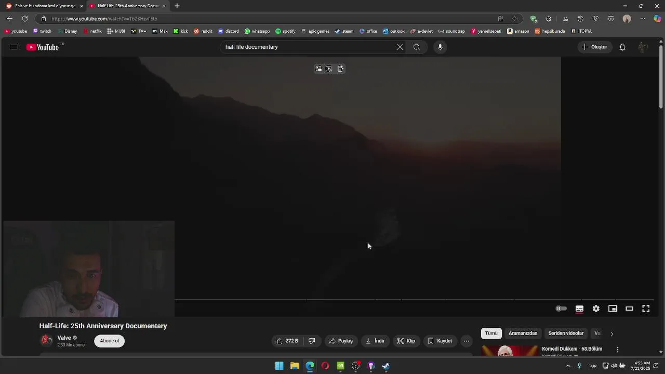Open the Valve channel name link

64,338
